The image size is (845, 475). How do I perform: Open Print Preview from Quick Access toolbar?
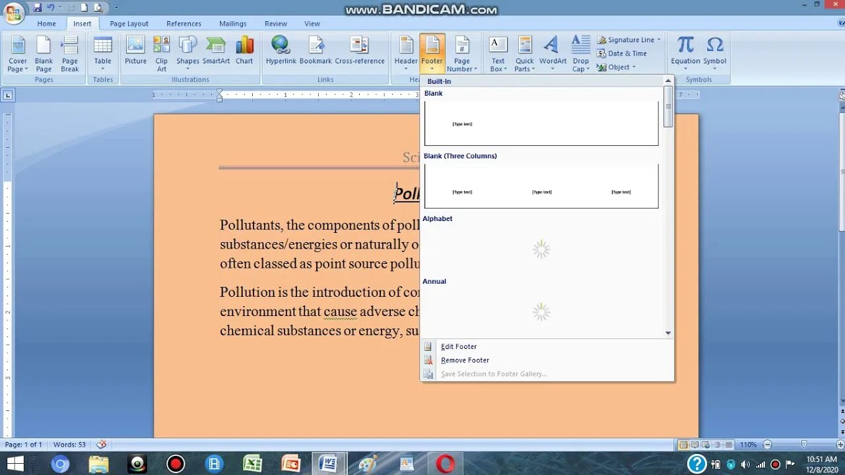(x=98, y=7)
